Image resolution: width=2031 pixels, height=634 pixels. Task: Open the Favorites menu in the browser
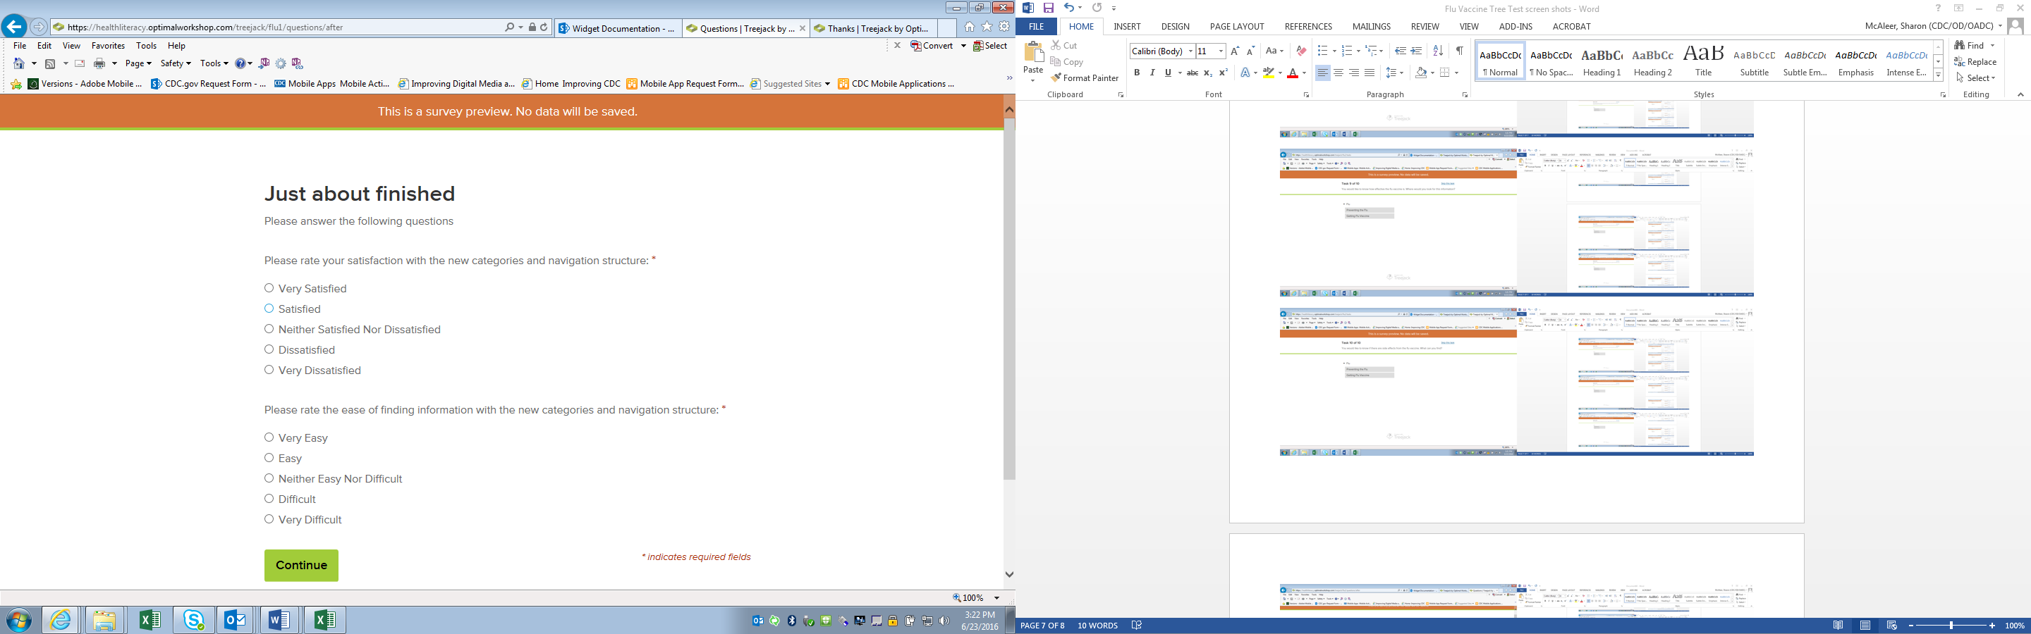point(108,46)
